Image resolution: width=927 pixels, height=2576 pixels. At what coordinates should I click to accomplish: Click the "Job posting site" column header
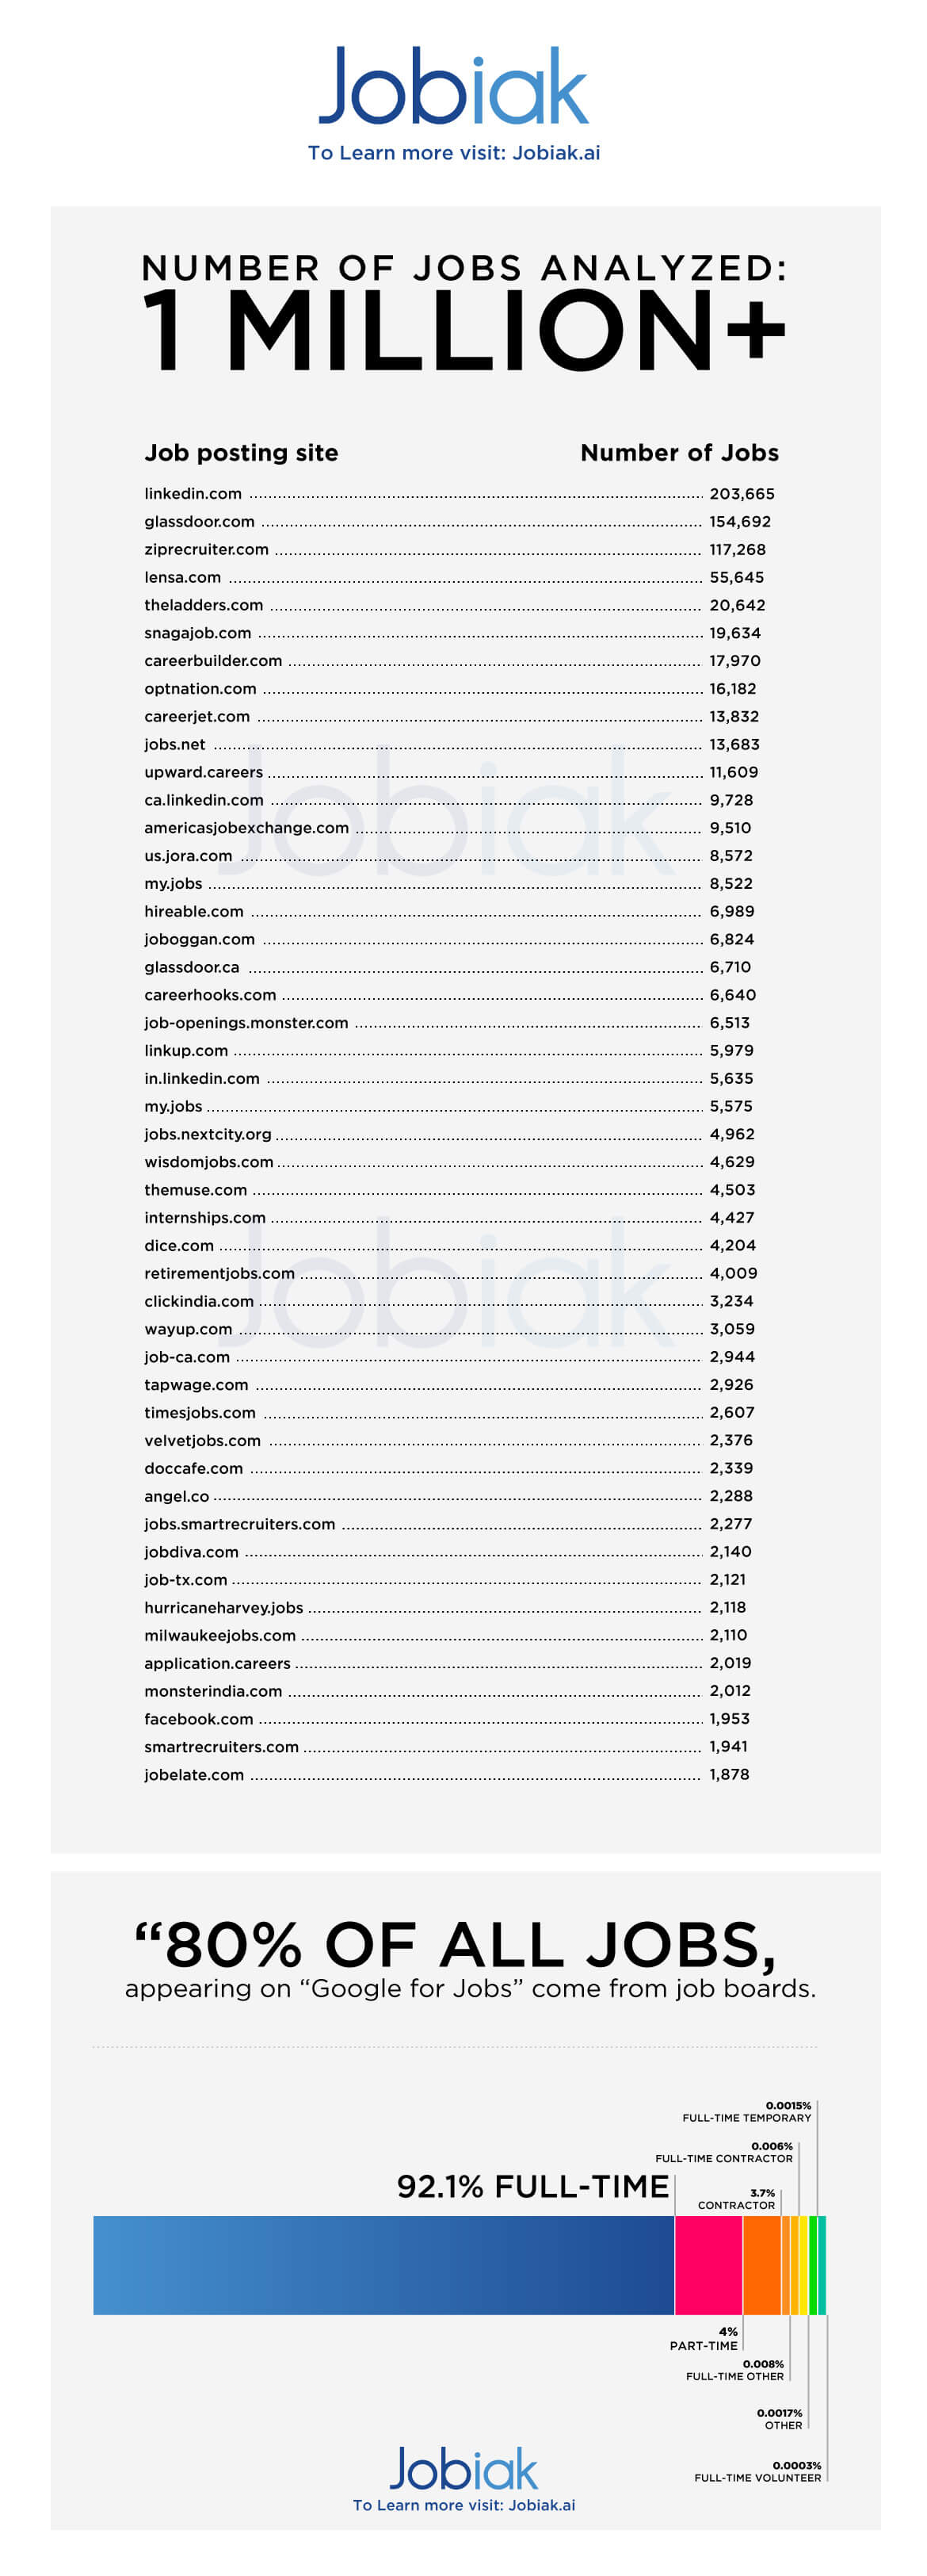tap(241, 453)
